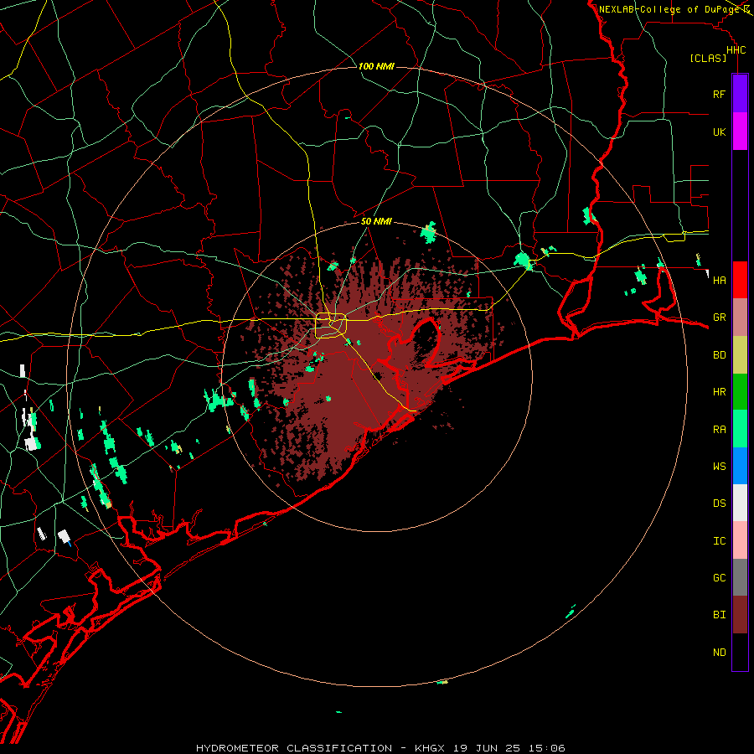Click the RA light green legend swatch

click(x=740, y=429)
